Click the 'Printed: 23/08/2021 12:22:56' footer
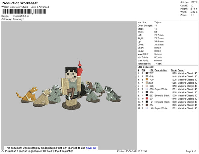Image resolution: width=199 pixels, height=154 pixels. click(x=132, y=151)
